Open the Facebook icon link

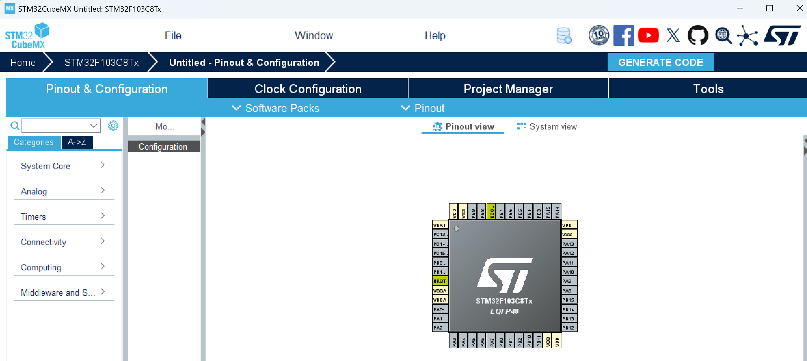tap(624, 35)
